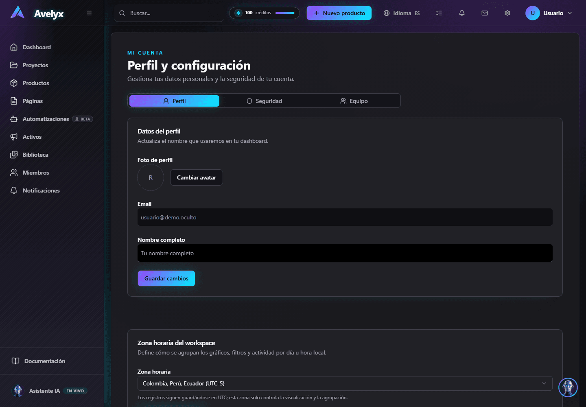This screenshot has height=407, width=586.
Task: Click the Automatizaciones robot icon
Action: pyautogui.click(x=14, y=119)
